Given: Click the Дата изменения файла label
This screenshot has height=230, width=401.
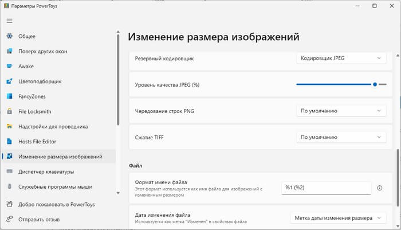Looking at the screenshot, I should click(163, 215).
